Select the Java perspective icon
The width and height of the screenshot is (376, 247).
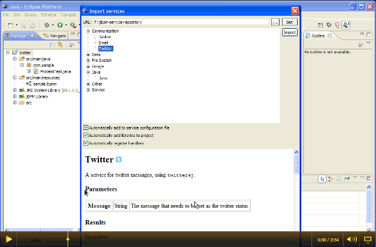(346, 25)
